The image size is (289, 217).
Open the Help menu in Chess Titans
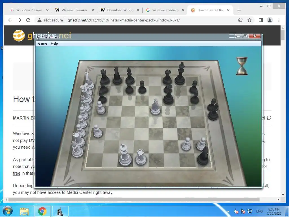coord(54,44)
